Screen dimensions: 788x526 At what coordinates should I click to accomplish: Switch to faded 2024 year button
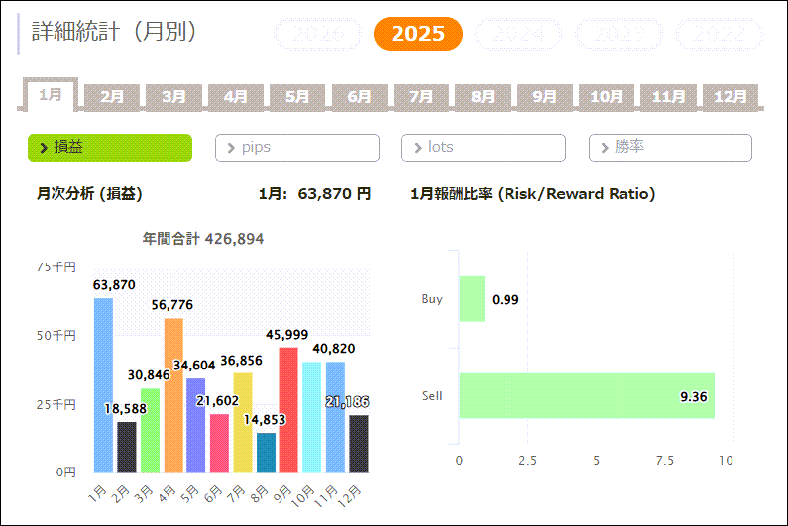pos(518,34)
